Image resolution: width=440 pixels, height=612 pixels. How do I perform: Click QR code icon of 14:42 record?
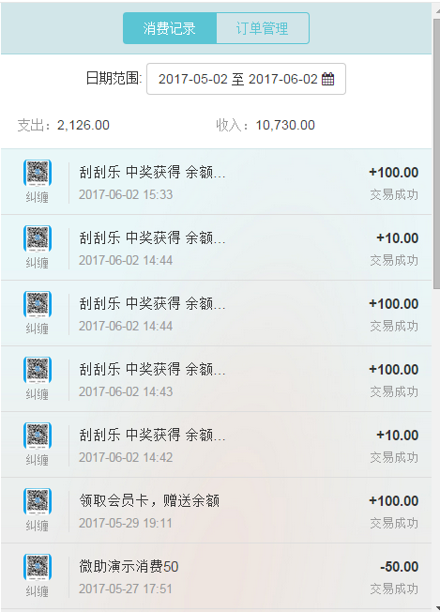(x=38, y=436)
